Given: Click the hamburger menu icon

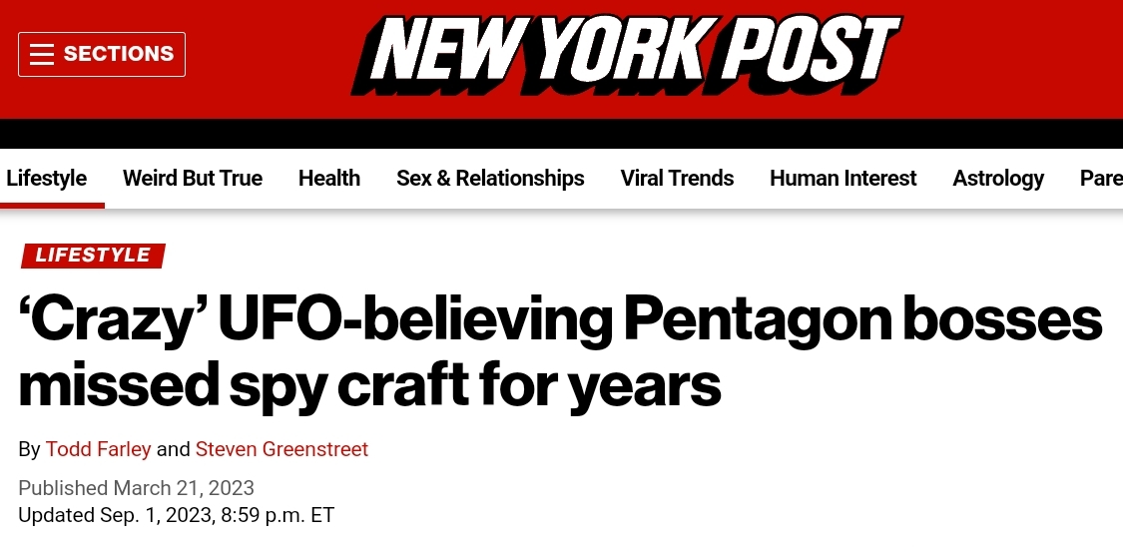Looking at the screenshot, I should pos(42,54).
